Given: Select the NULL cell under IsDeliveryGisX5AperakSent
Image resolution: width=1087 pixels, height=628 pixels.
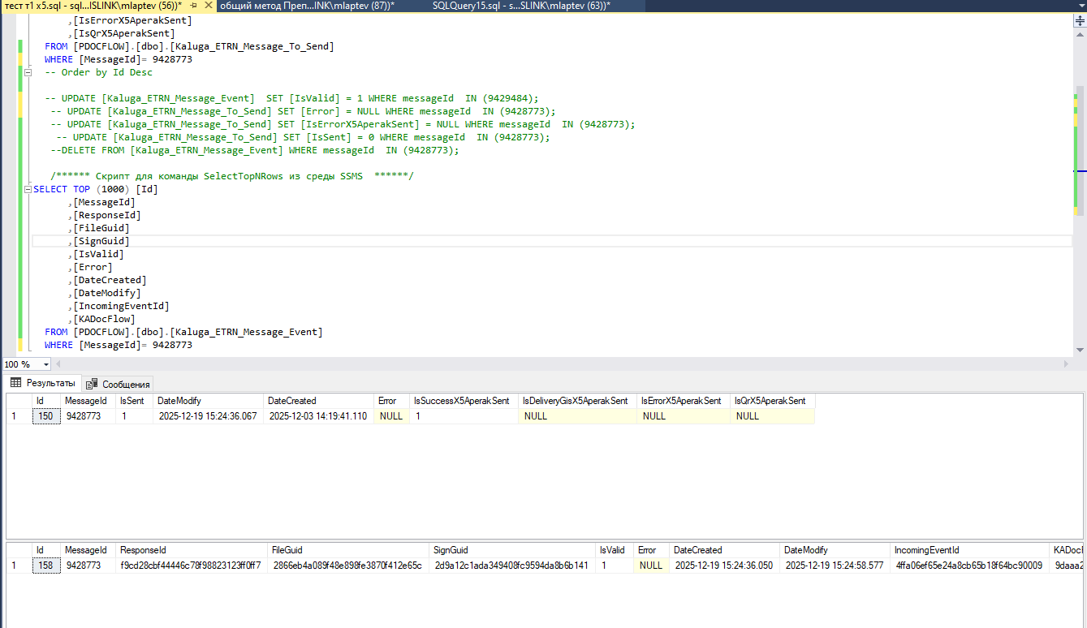Looking at the screenshot, I should point(577,416).
